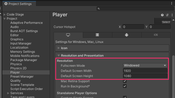This screenshot has height=98, width=175.
Task: Toggle the Capture Single Screen checkbox
Action: tap(125, 97)
